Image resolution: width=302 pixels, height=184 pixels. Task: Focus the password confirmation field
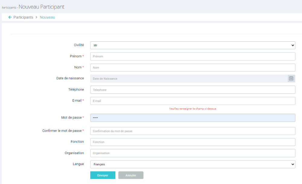tap(193, 131)
